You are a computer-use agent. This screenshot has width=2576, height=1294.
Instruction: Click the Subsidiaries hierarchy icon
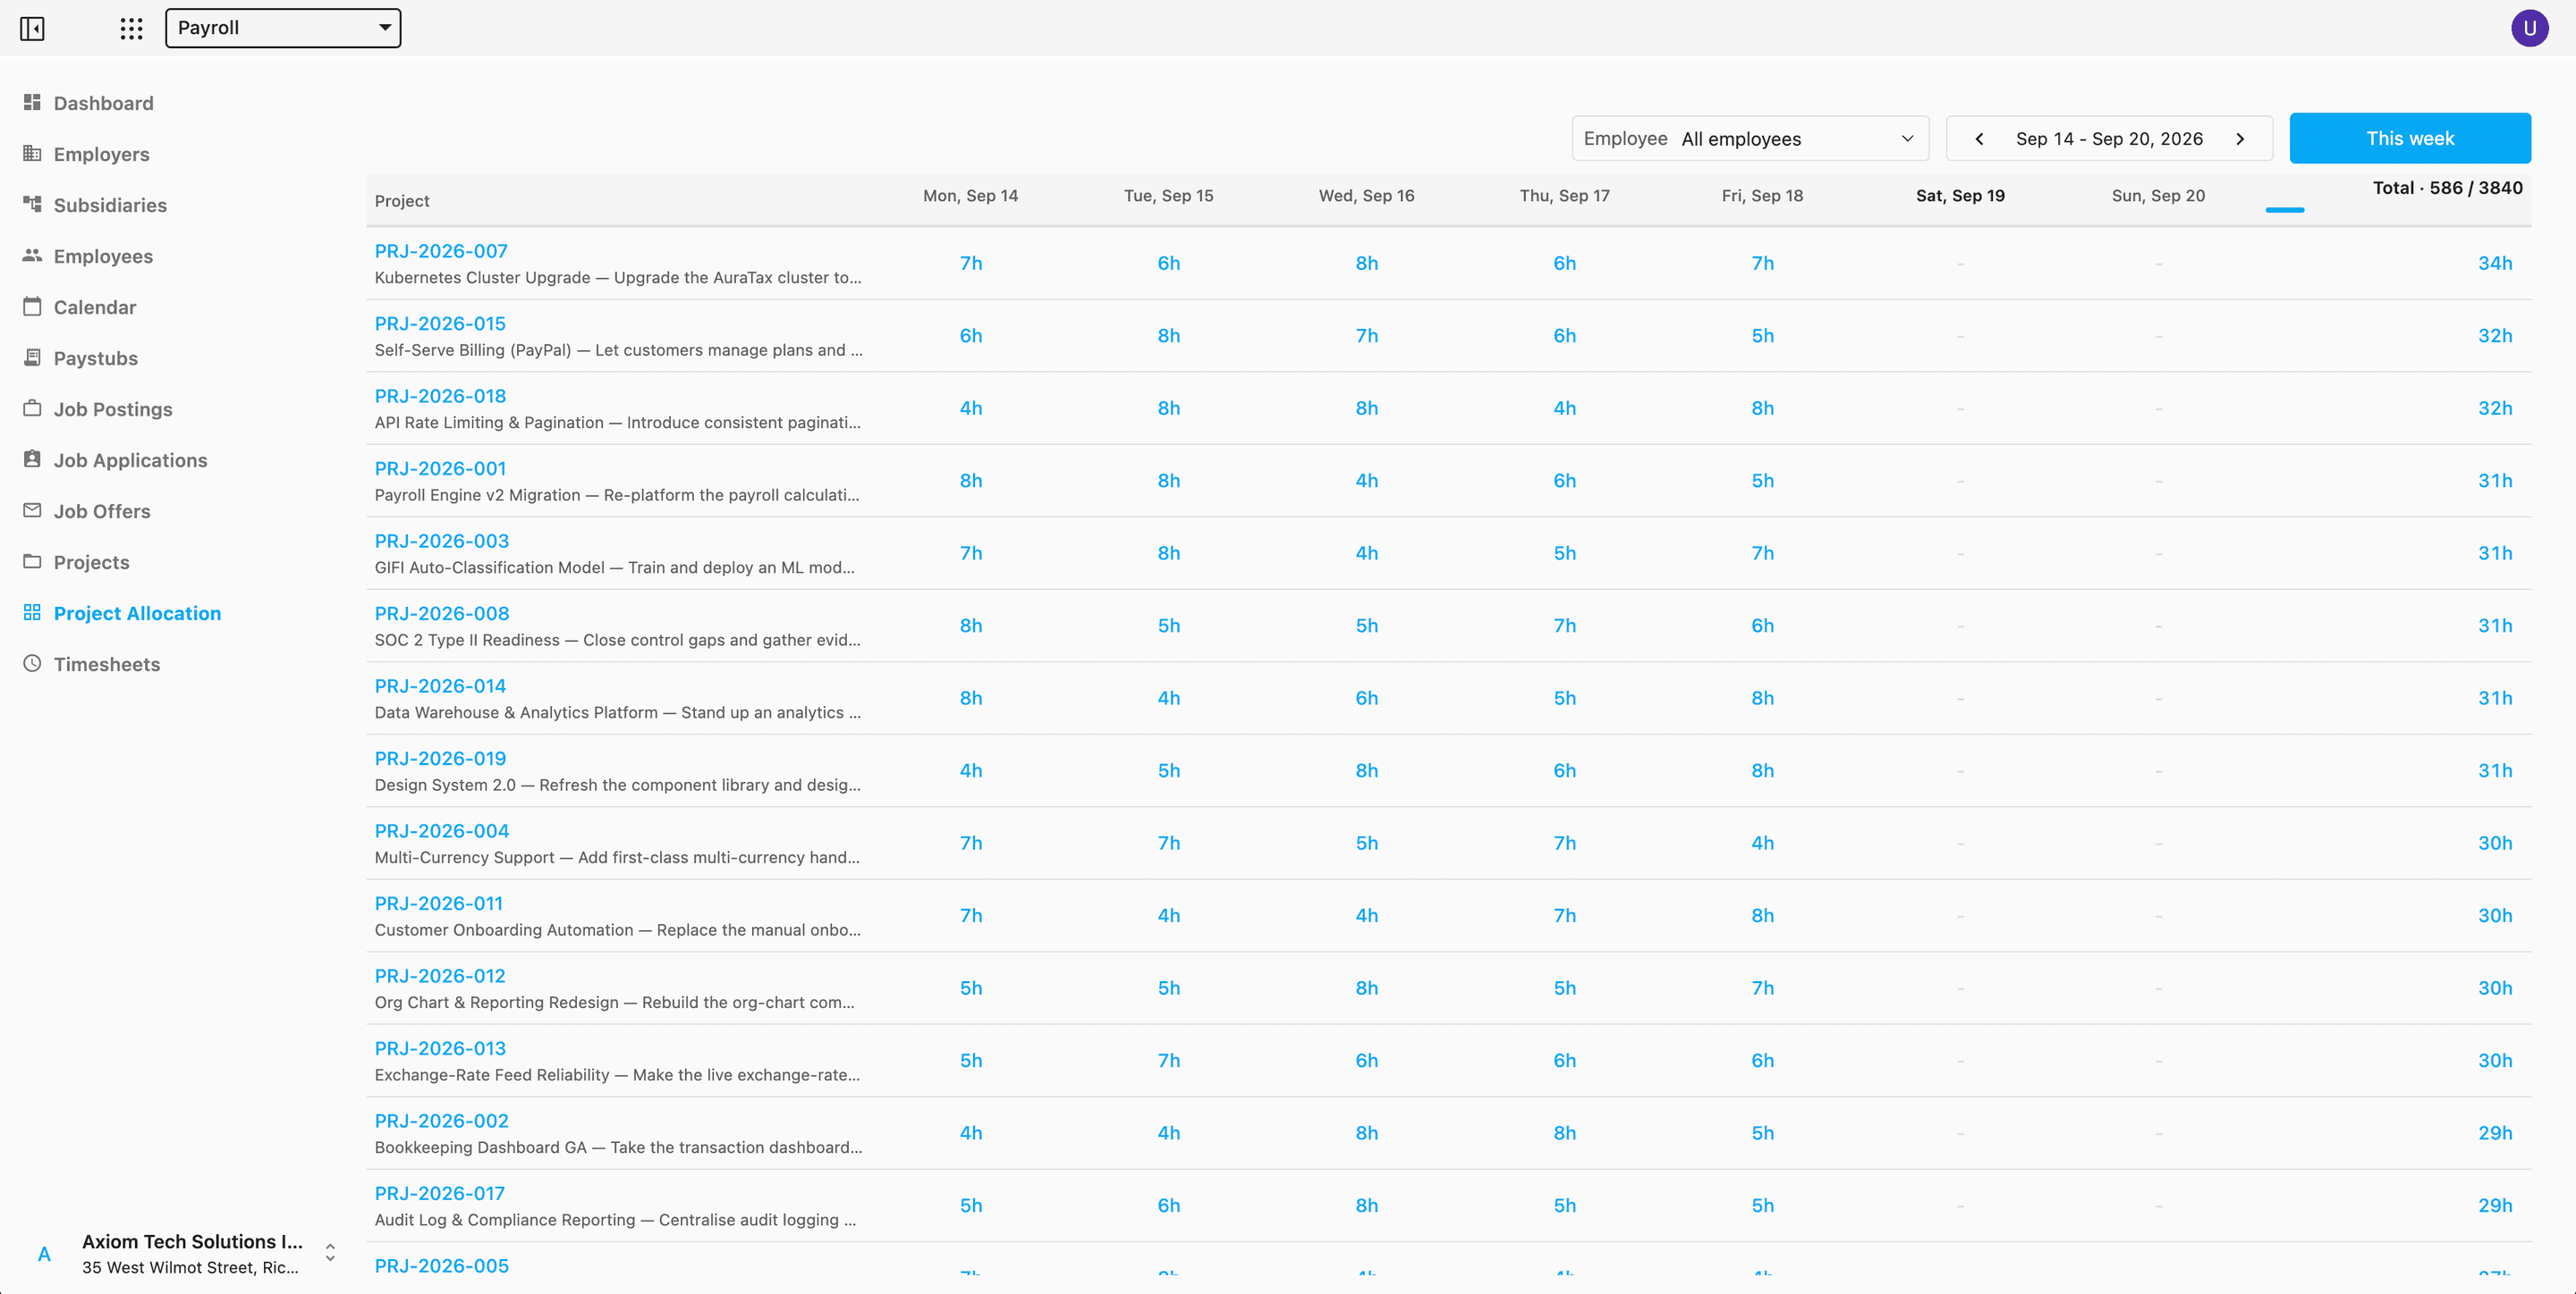(32, 204)
